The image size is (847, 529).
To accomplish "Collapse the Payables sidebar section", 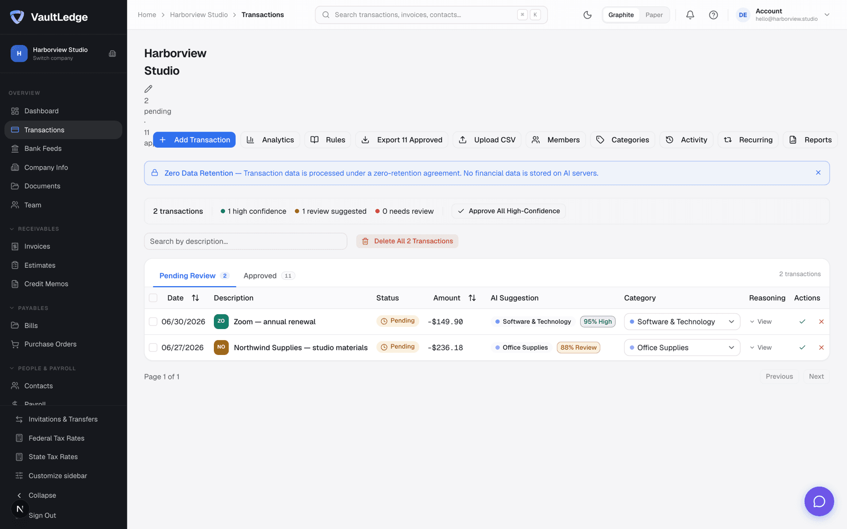I will click(29, 308).
